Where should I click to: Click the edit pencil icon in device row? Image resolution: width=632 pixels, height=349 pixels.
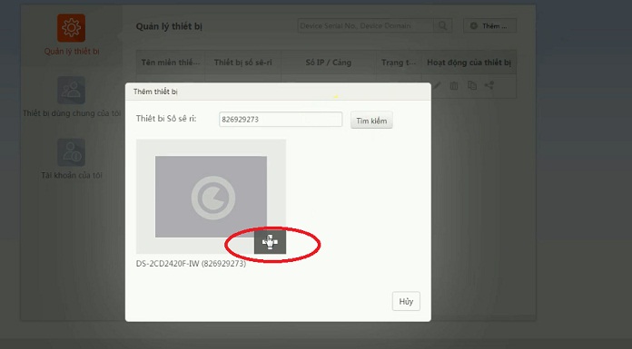[438, 85]
